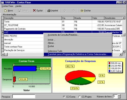
Task: Click the horizontal scrollbar thumb
Action: pyautogui.click(x=6, y=54)
